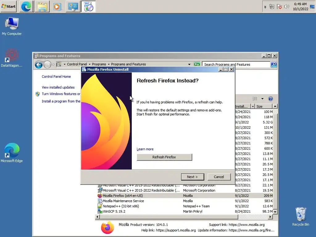Click the Programs breadcrumb
The image size is (316, 237).
[x=99, y=64]
